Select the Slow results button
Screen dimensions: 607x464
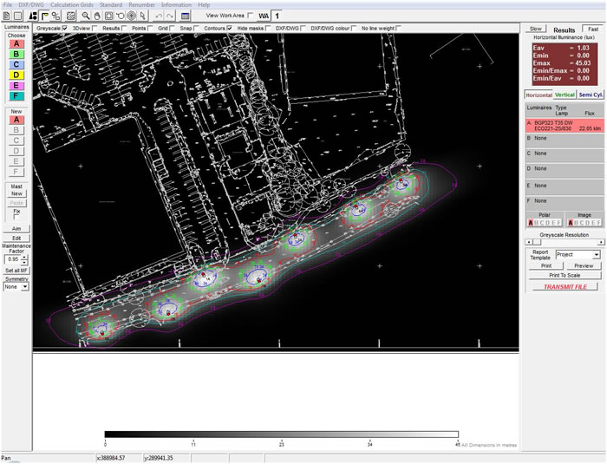pyautogui.click(x=536, y=29)
